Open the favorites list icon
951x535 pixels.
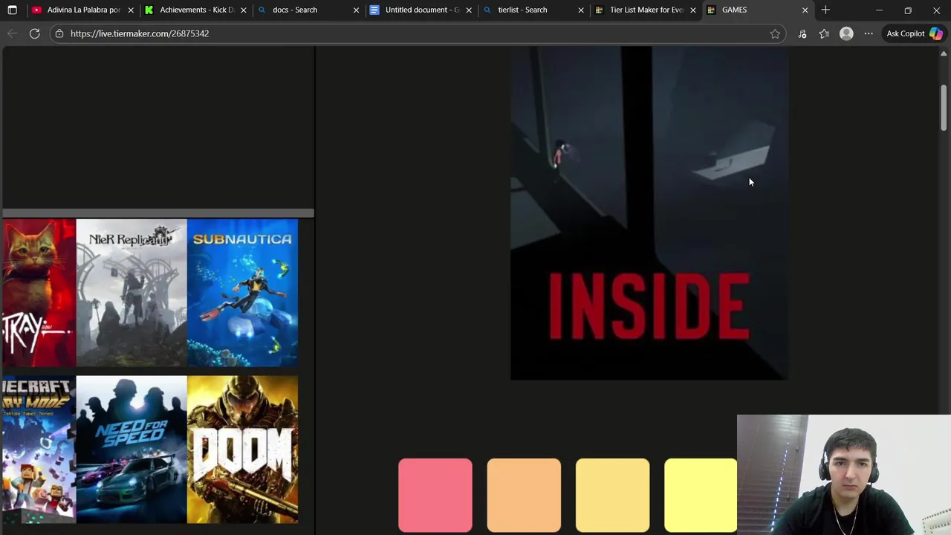click(x=824, y=33)
